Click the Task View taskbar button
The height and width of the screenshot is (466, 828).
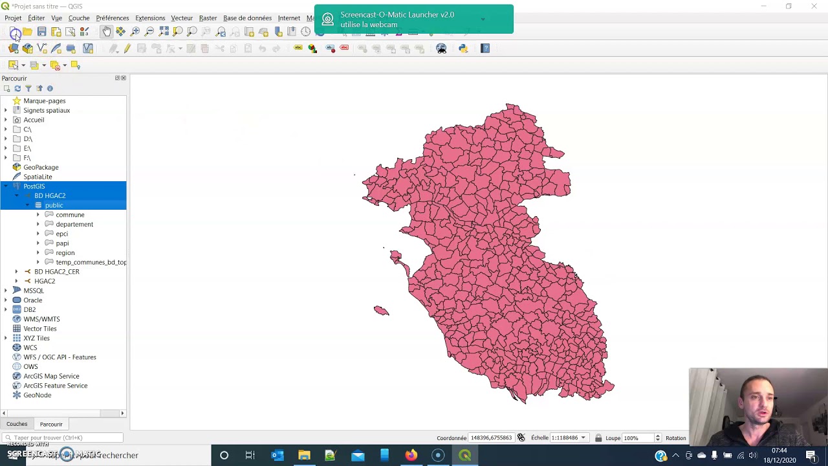pyautogui.click(x=250, y=455)
